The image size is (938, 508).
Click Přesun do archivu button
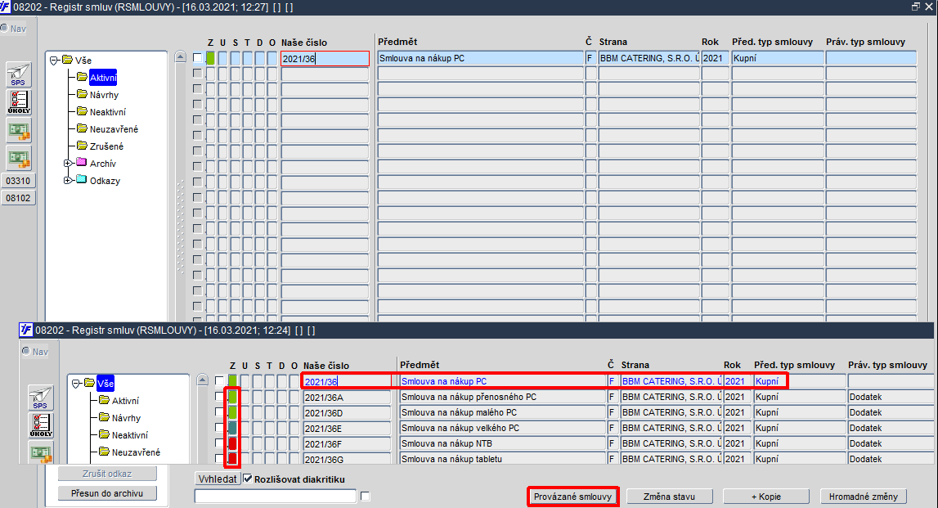point(107,493)
